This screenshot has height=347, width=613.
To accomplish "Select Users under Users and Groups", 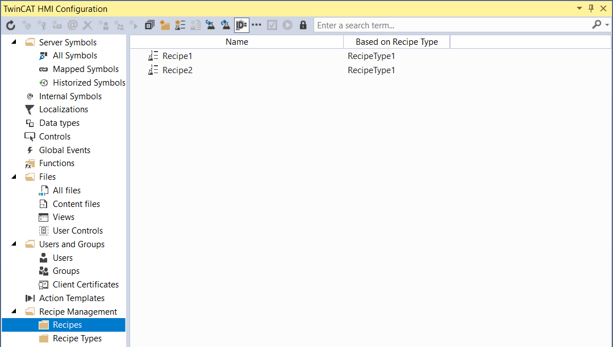I will click(62, 258).
